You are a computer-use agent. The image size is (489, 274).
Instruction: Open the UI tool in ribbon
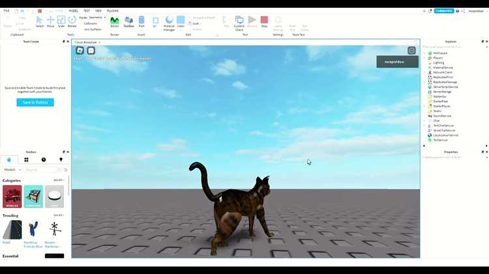pyautogui.click(x=155, y=21)
